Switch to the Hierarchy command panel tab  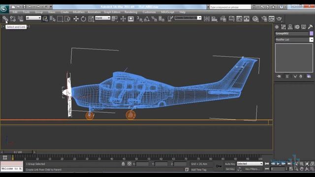[290, 27]
